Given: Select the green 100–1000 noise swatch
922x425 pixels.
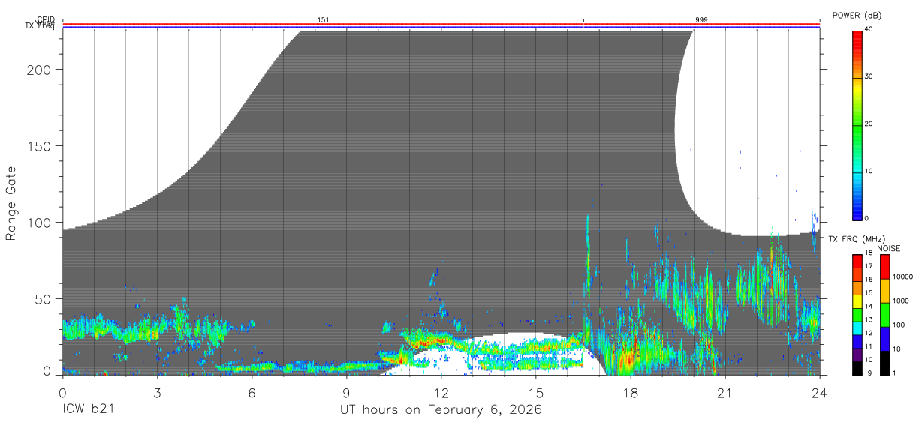Looking at the screenshot, I should point(884,314).
